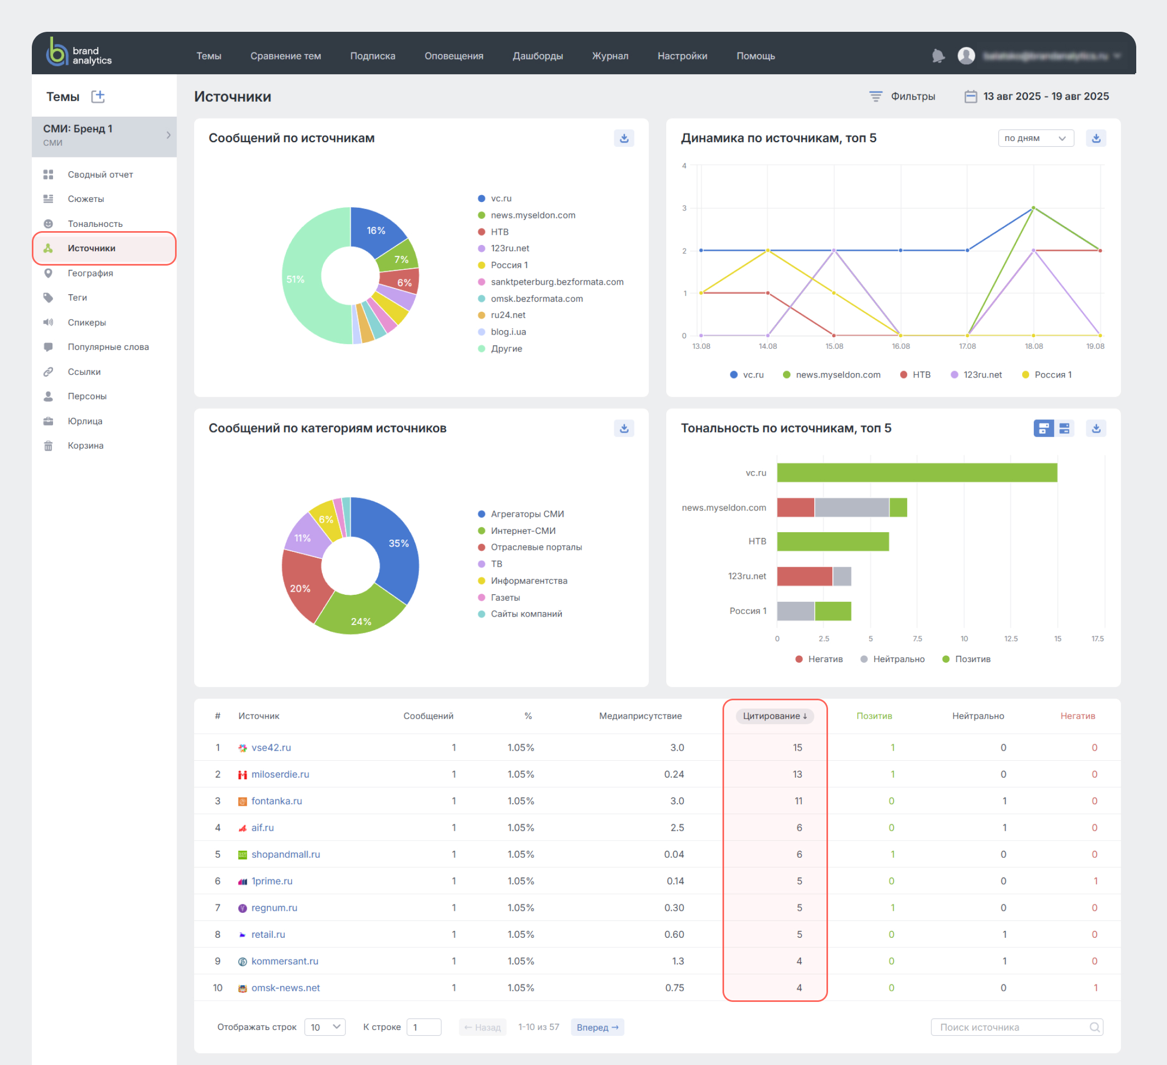Open the Журнал menu
This screenshot has width=1167, height=1065.
click(610, 56)
